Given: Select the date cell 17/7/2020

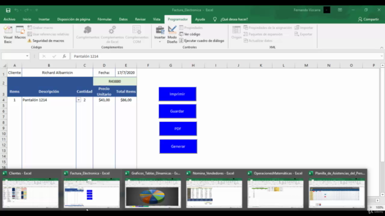Looking at the screenshot, I should point(126,73).
